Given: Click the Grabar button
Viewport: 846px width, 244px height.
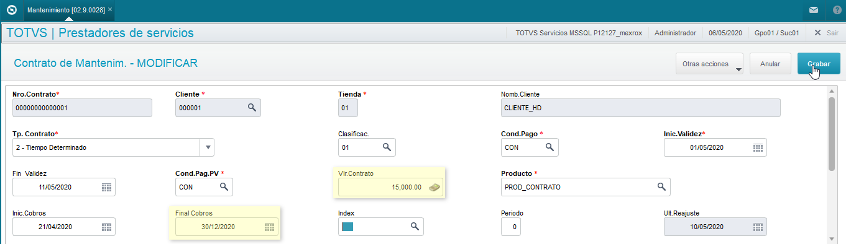Looking at the screenshot, I should coord(819,64).
